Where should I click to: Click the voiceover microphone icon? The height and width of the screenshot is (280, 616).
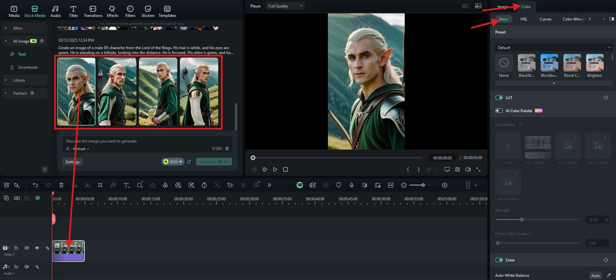(352, 185)
